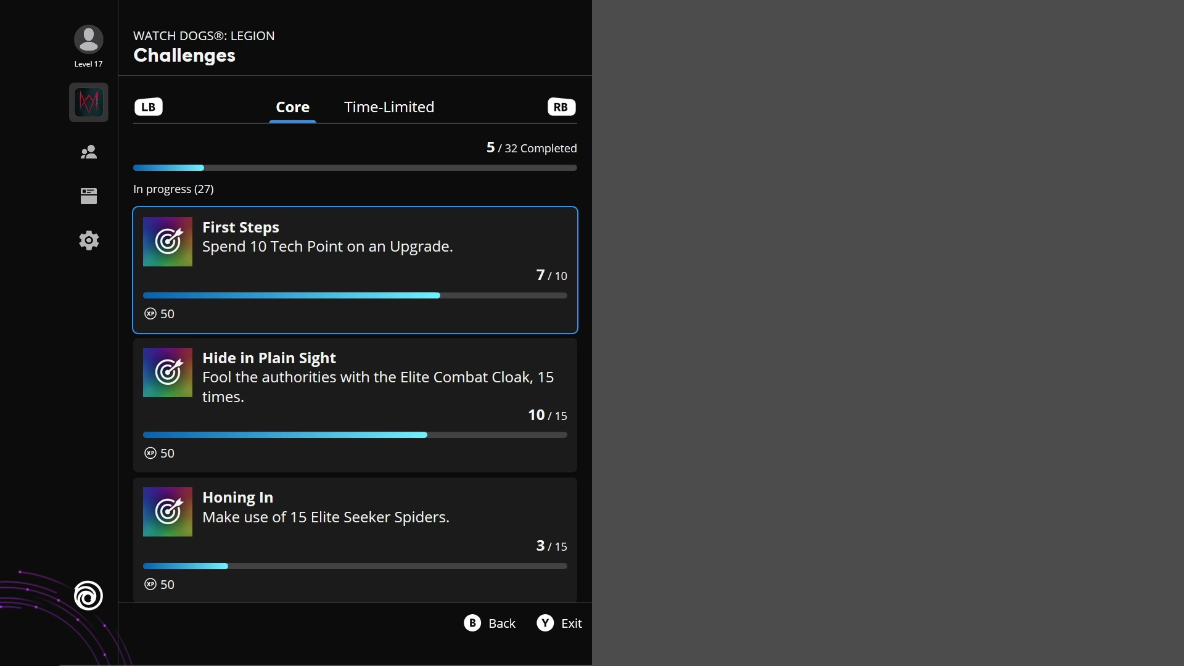Click the Ubisoft swirl logo

coord(88,596)
